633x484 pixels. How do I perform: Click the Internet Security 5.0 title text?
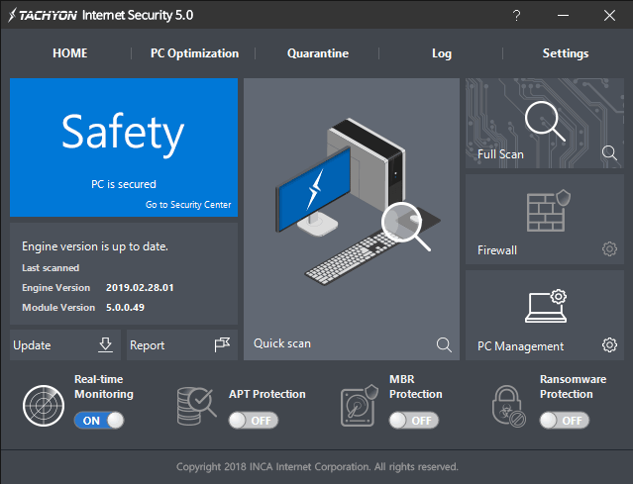click(138, 15)
